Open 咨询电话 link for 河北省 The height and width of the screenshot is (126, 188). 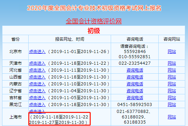click(x=135, y=70)
